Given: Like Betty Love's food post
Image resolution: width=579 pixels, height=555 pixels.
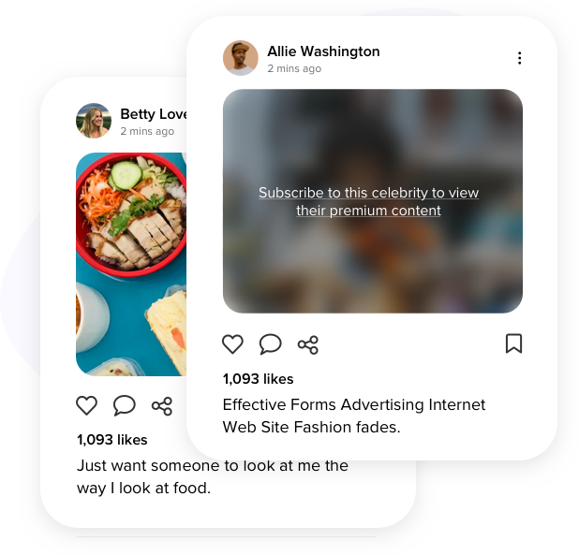Looking at the screenshot, I should point(87,405).
